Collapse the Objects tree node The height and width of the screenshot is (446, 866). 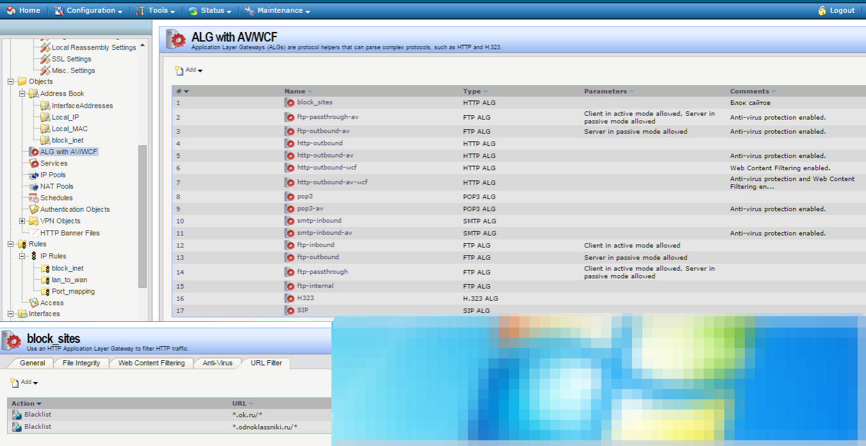click(10, 81)
